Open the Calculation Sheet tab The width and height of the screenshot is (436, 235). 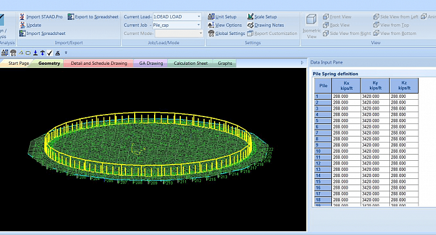coord(190,64)
